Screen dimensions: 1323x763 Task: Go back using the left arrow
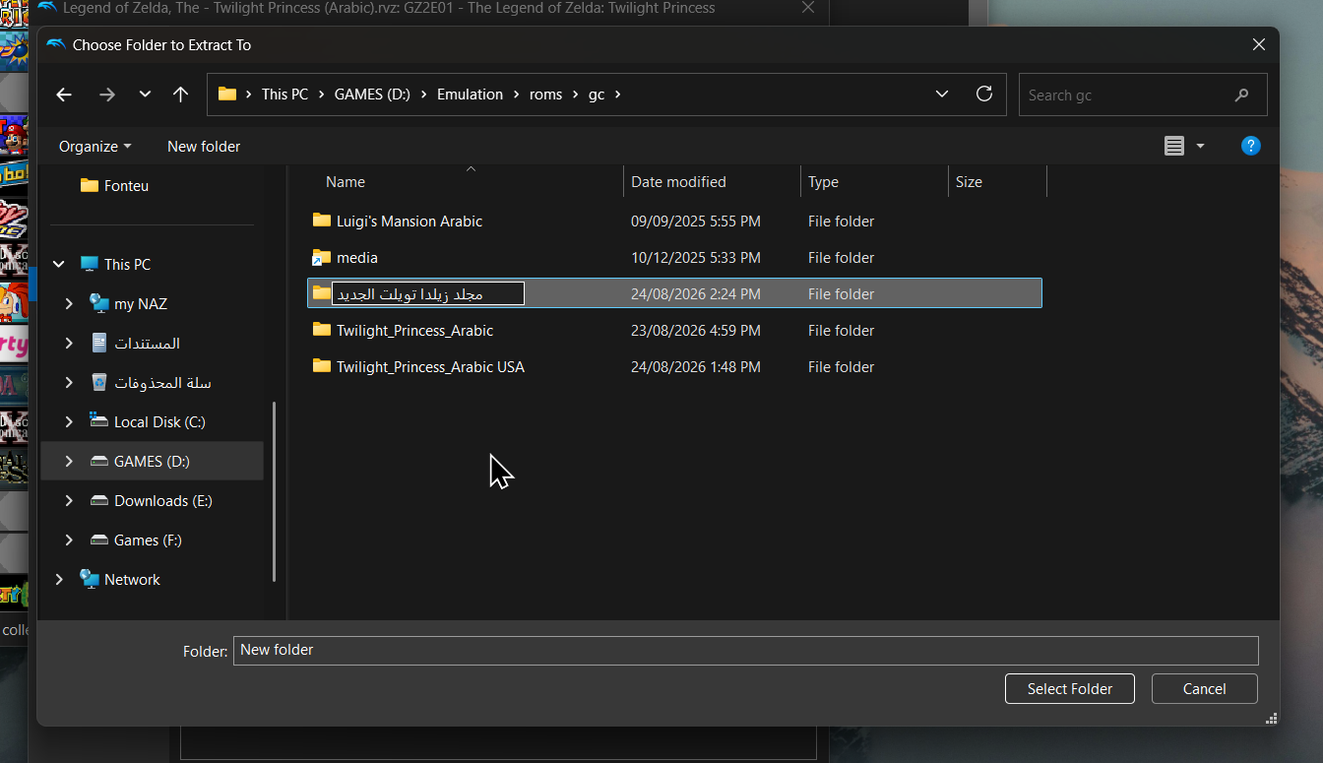click(x=64, y=95)
